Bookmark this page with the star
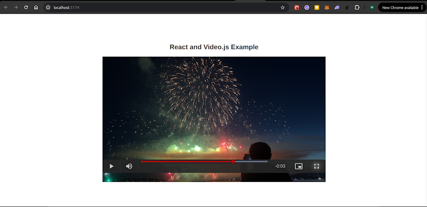The height and width of the screenshot is (207, 427). click(x=283, y=8)
